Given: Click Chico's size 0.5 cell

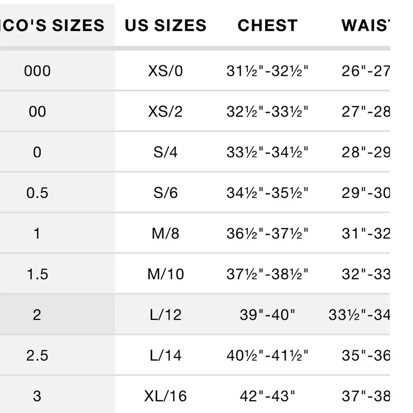Looking at the screenshot, I should pyautogui.click(x=37, y=192).
